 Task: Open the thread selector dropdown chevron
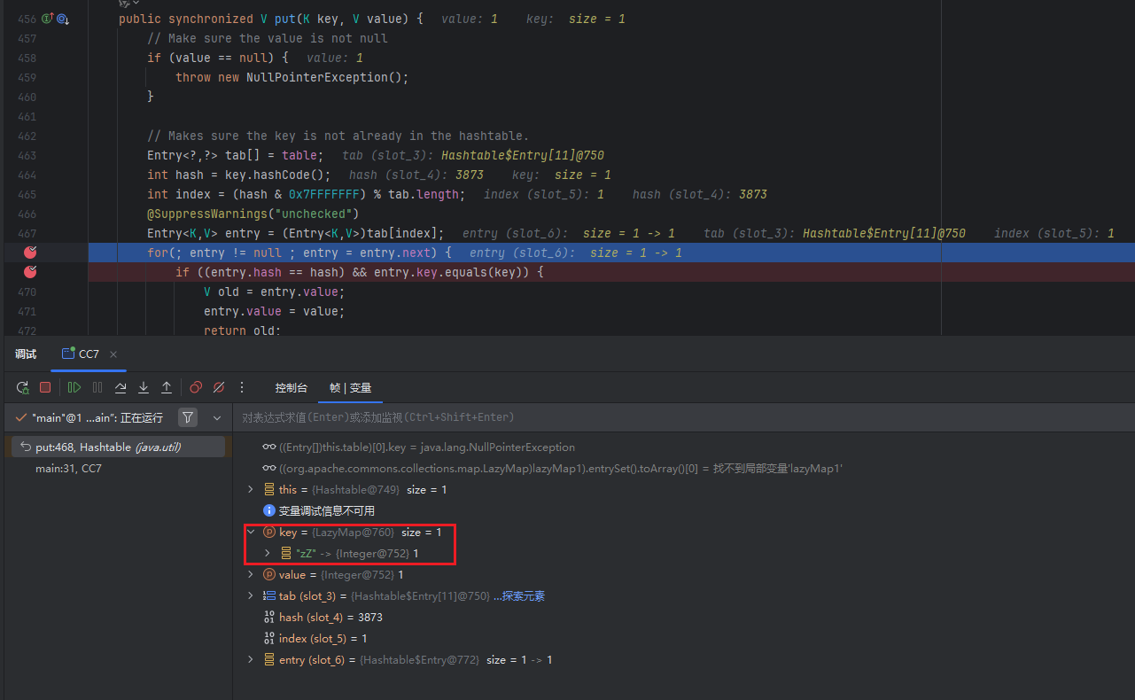tap(215, 417)
